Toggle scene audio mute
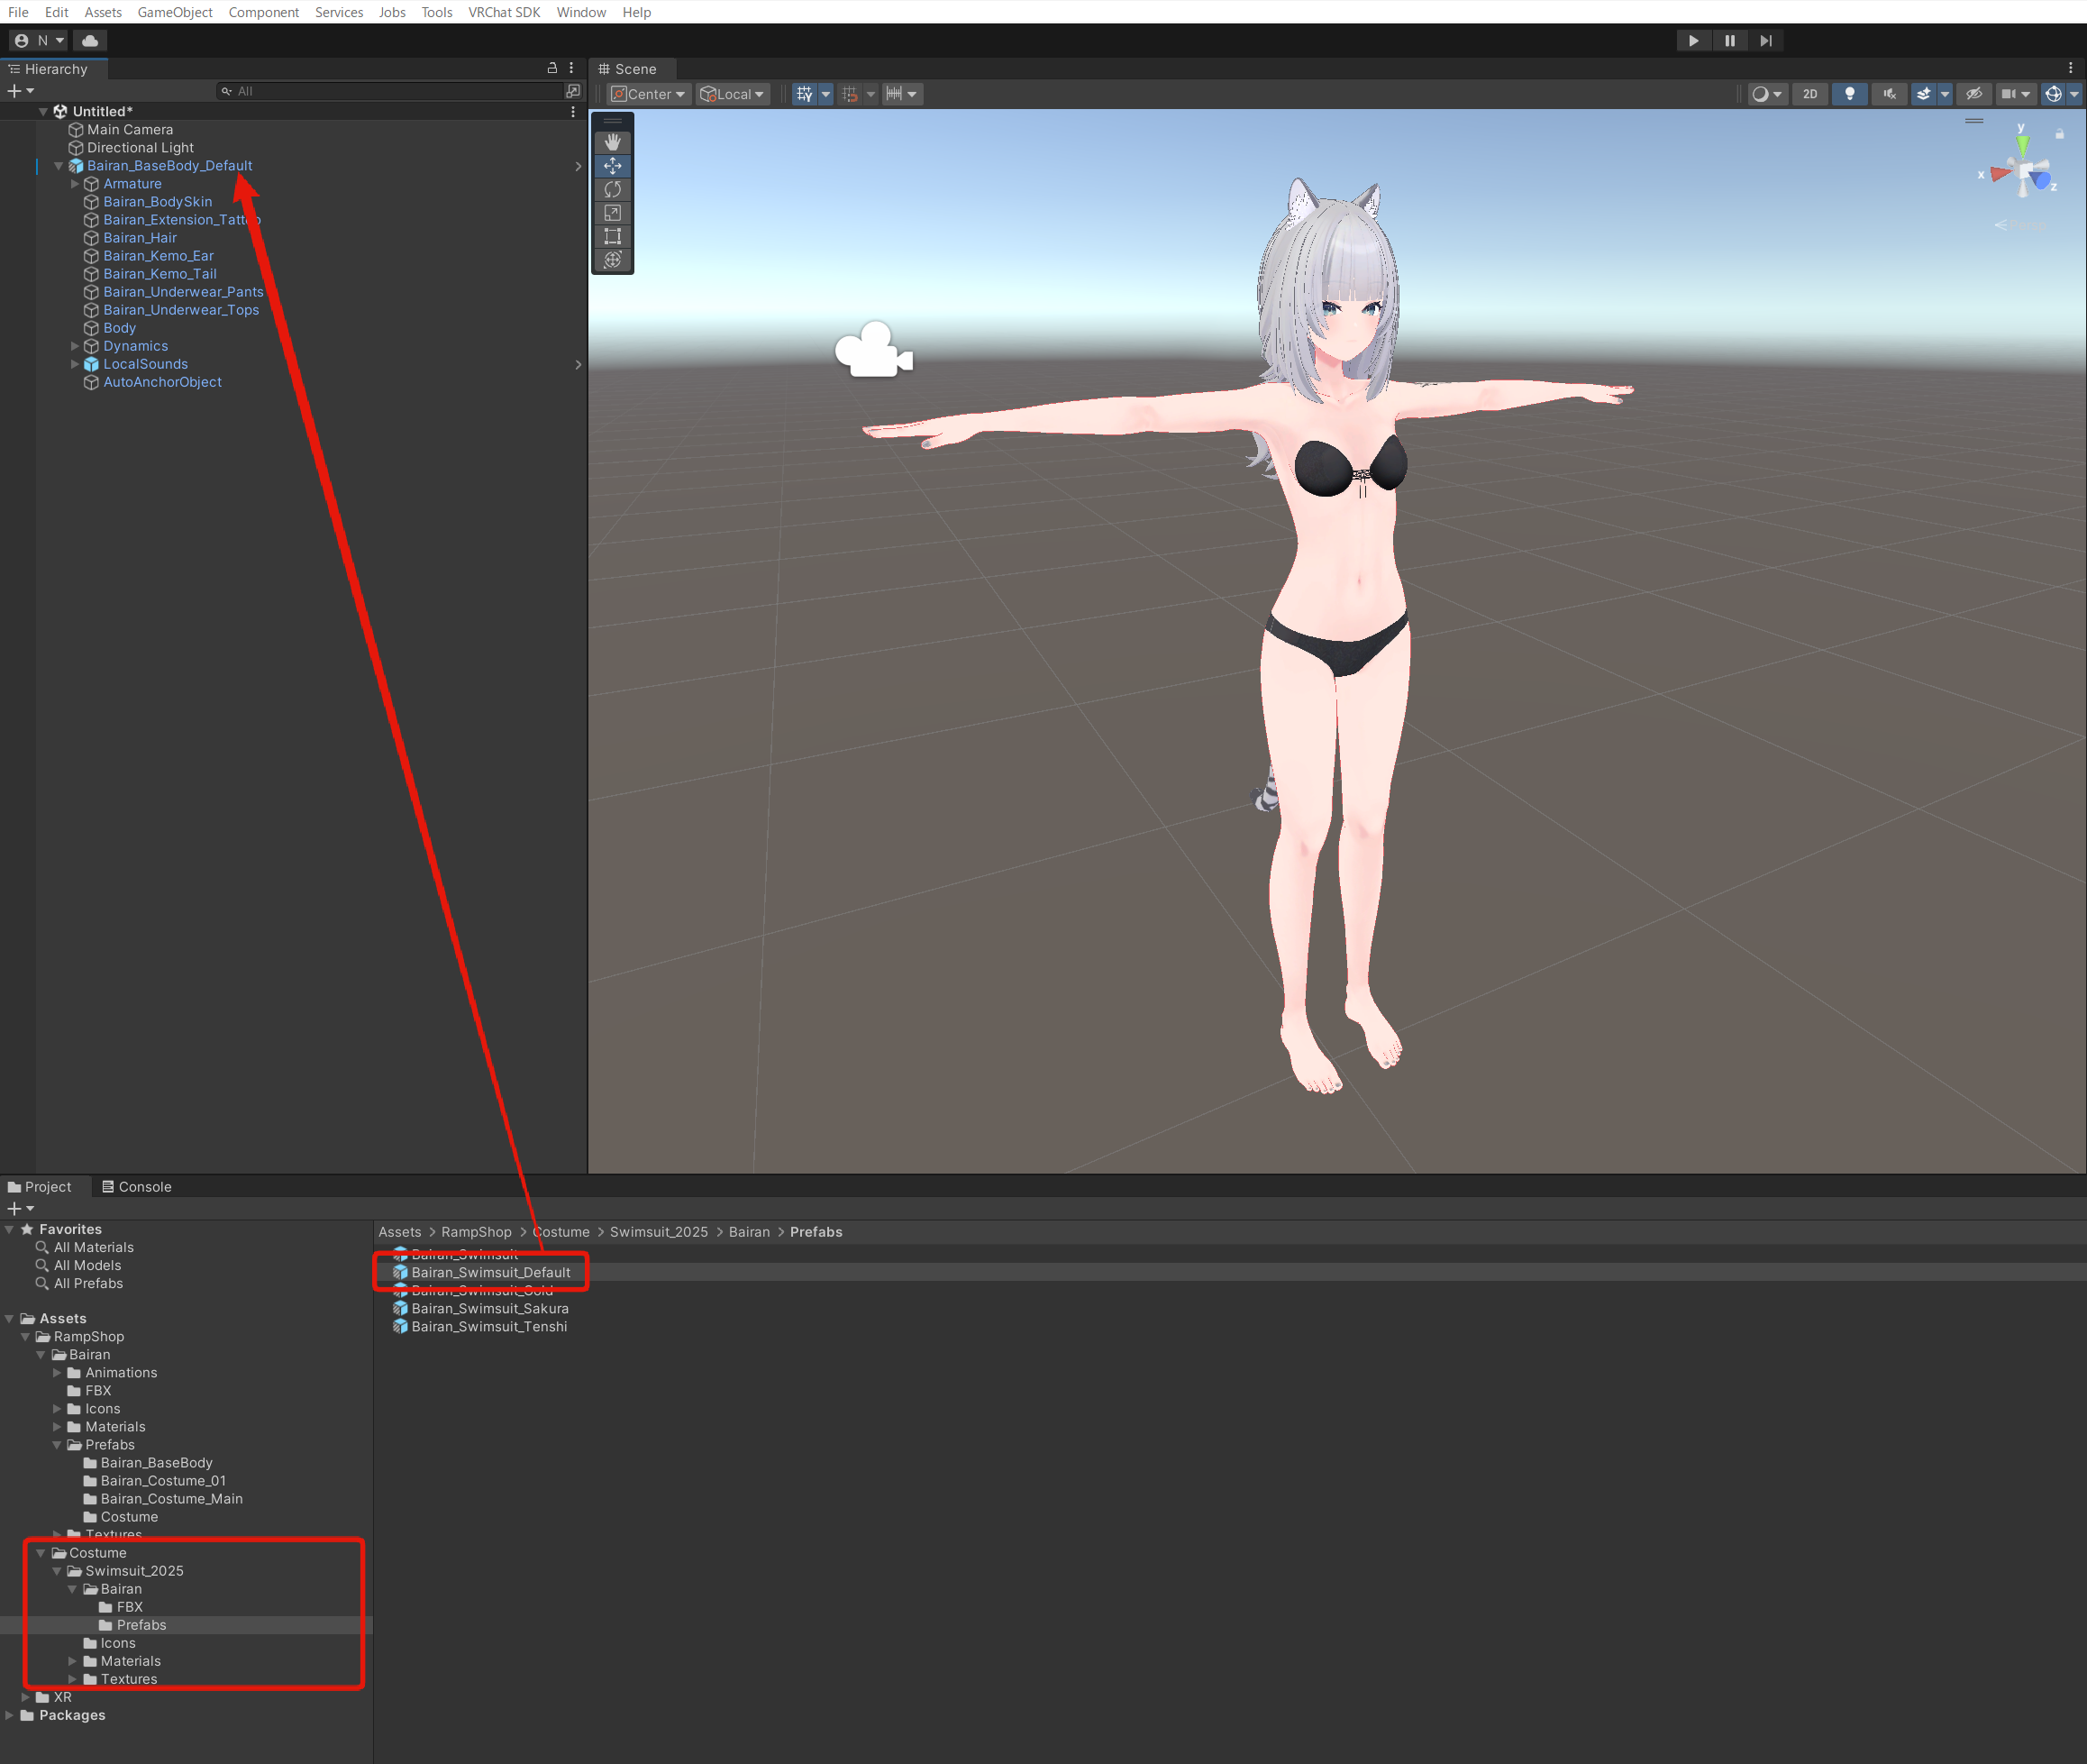Viewport: 2087px width, 1764px height. tap(1889, 94)
